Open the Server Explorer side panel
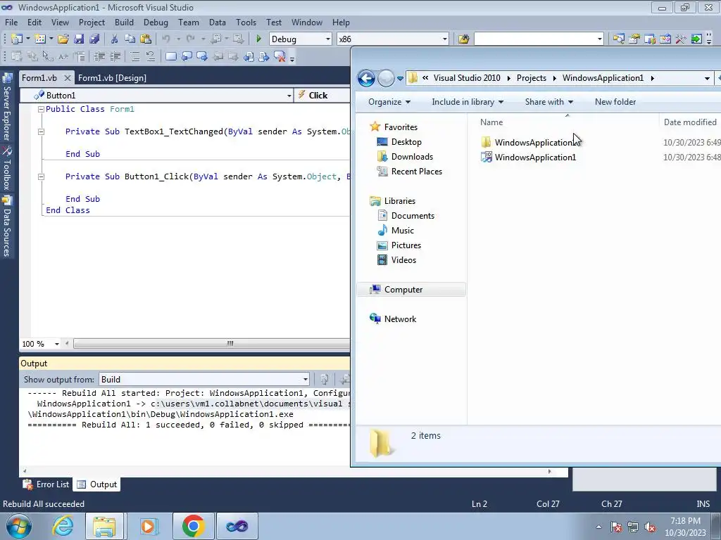 [x=7, y=107]
